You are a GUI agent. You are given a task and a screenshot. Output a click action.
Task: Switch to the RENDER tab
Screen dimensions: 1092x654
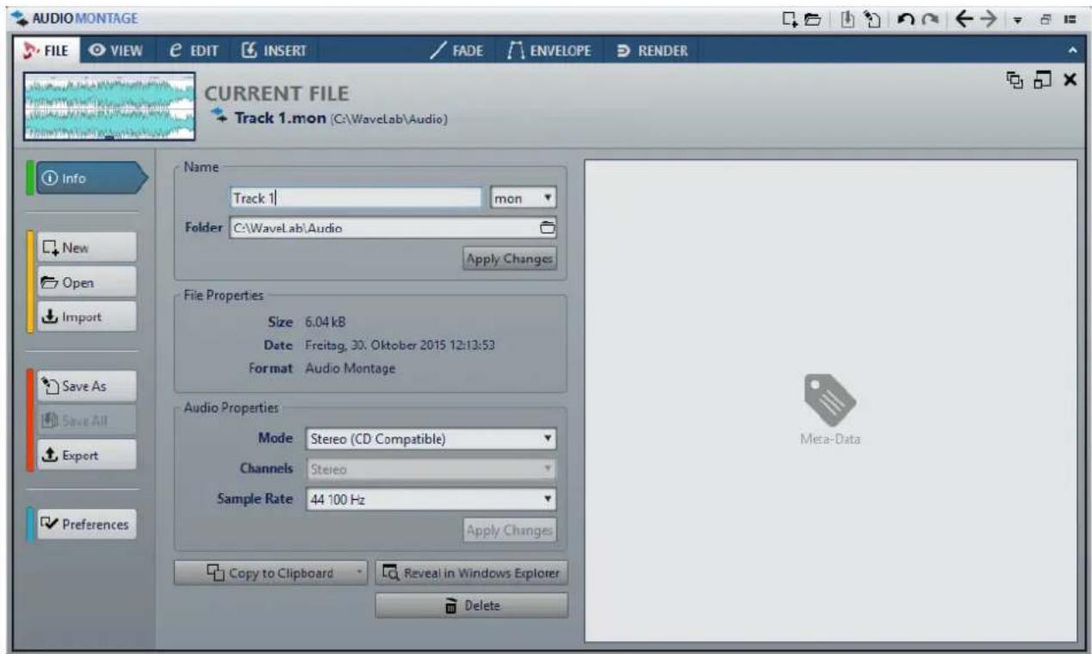point(651,51)
